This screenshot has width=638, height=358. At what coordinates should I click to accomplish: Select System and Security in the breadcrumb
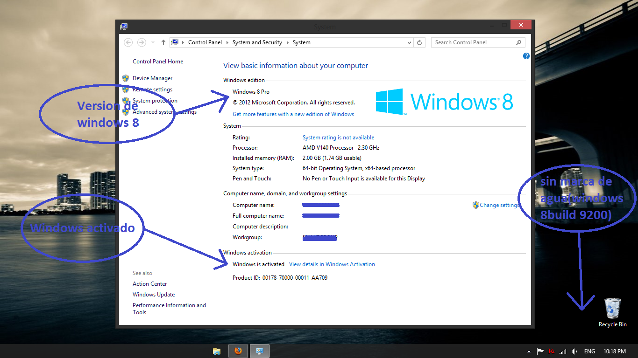[257, 42]
